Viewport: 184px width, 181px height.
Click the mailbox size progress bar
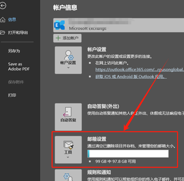pos(128,153)
